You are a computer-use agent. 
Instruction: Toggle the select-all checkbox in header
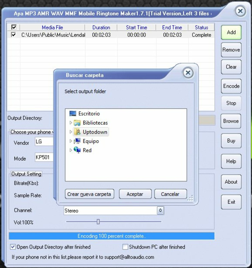click(x=14, y=27)
